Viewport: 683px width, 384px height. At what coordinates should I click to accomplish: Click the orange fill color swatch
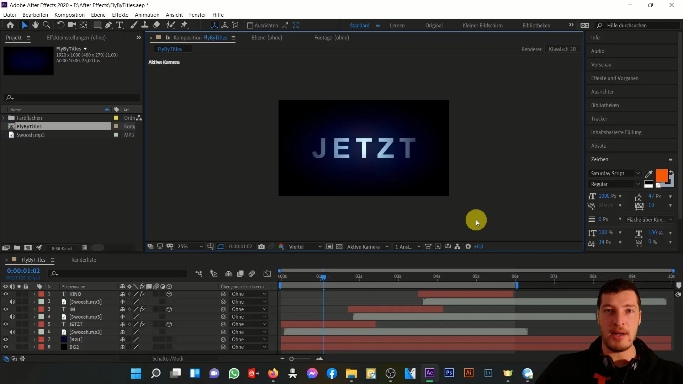(x=661, y=175)
